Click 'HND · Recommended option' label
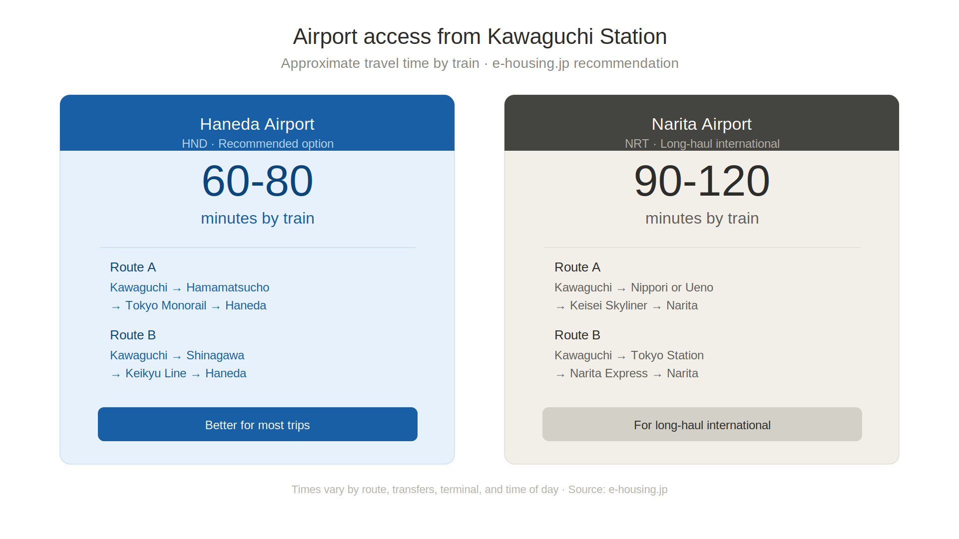The height and width of the screenshot is (539, 959). (258, 144)
